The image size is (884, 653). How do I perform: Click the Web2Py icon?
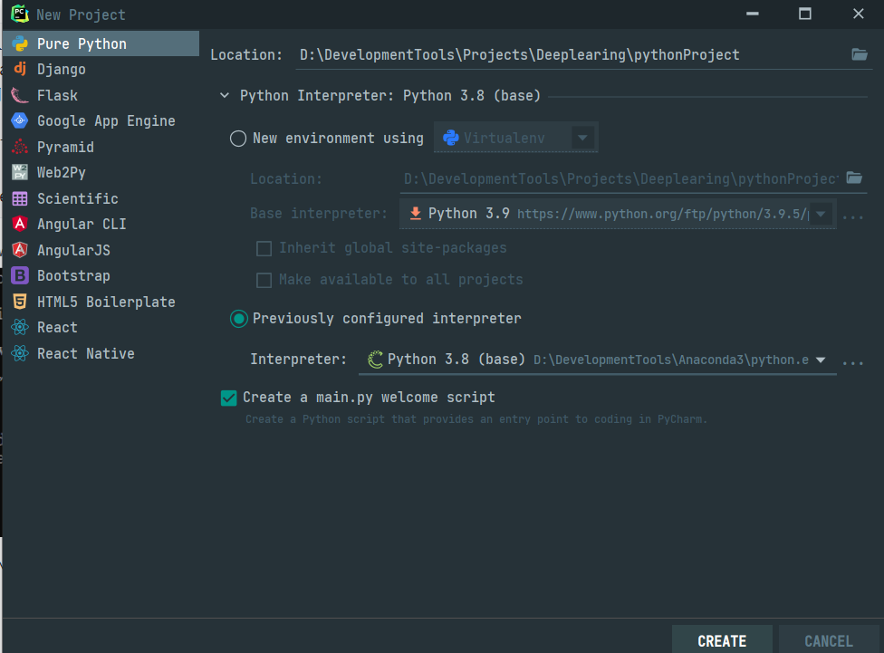(x=20, y=172)
